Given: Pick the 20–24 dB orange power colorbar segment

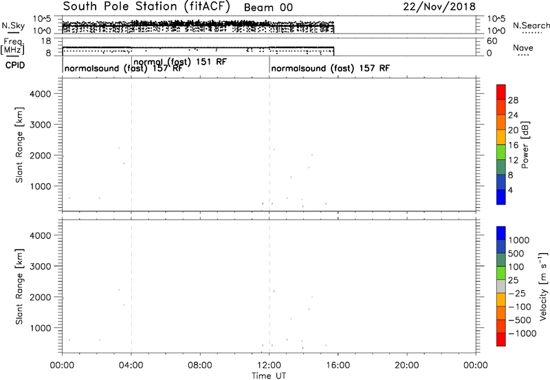Looking at the screenshot, I should (x=501, y=122).
